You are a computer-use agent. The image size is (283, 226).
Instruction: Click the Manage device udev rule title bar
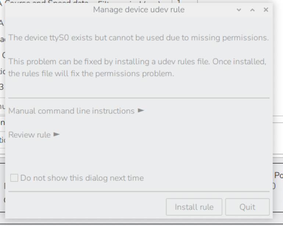click(139, 10)
